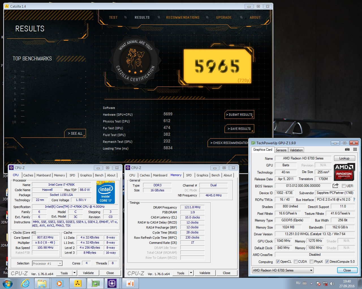Open the GPU-Z hamburger menu
This screenshot has height=289, width=362.
tap(355, 150)
